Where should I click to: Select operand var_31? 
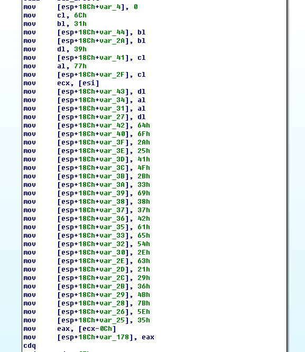point(113,109)
